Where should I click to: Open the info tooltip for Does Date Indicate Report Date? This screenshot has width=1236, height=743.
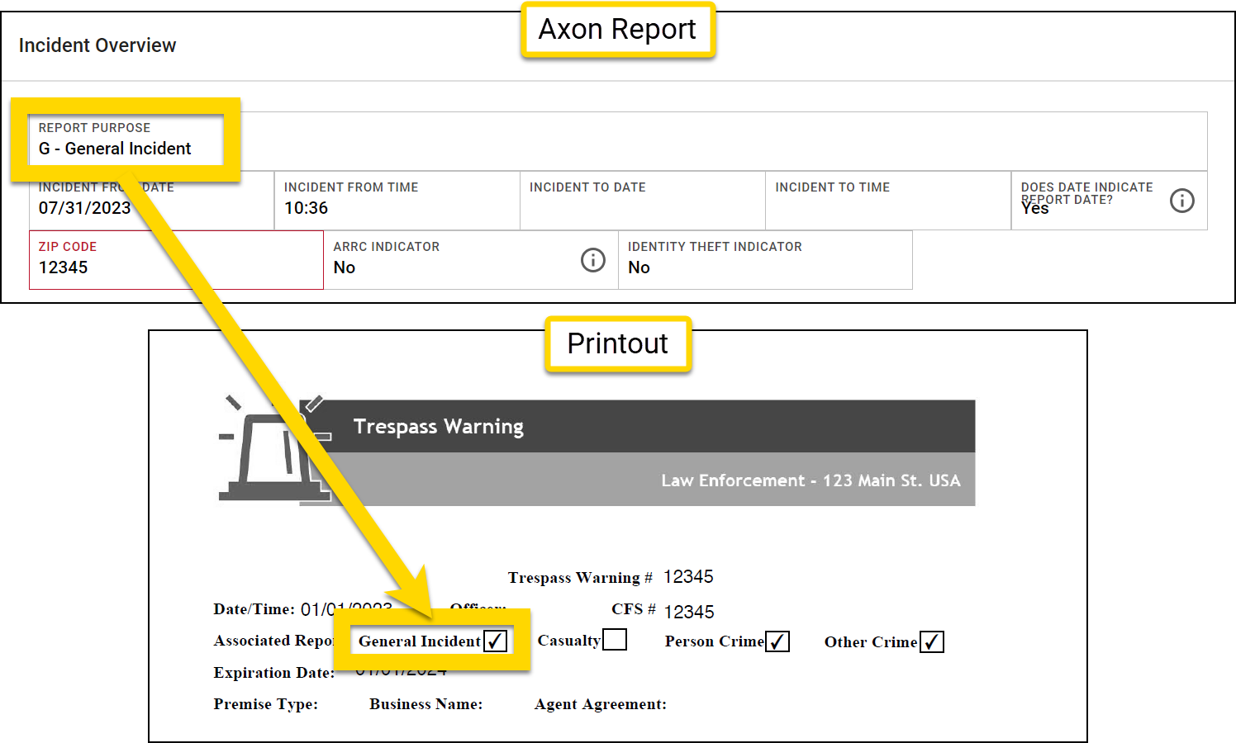point(1182,201)
